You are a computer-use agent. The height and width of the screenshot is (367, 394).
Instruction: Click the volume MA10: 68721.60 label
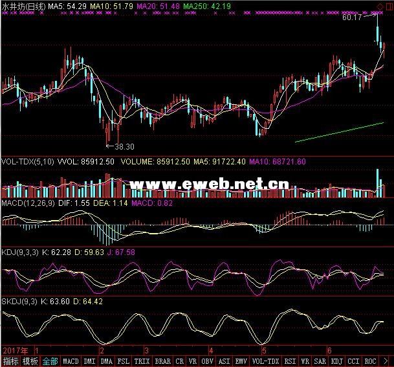point(278,161)
